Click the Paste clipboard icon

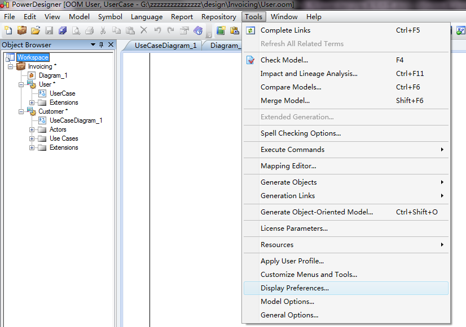[x=130, y=30]
